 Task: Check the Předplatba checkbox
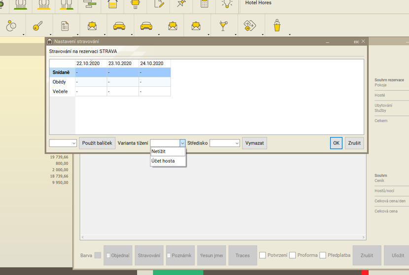coord(323,255)
